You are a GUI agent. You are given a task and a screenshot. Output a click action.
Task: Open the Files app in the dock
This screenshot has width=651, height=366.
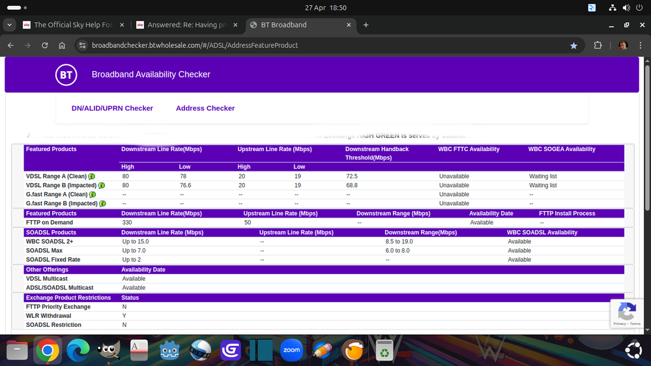coord(17,350)
